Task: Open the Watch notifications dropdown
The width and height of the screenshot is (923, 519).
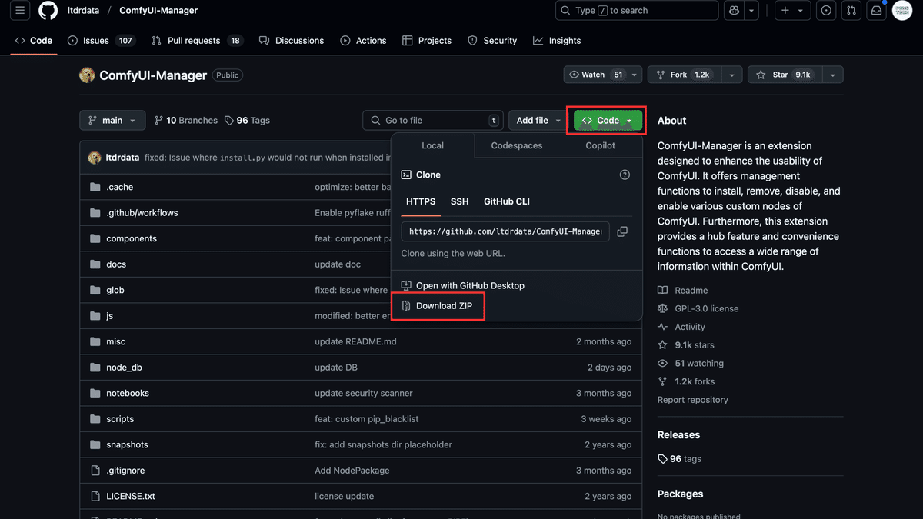Action: pyautogui.click(x=603, y=75)
